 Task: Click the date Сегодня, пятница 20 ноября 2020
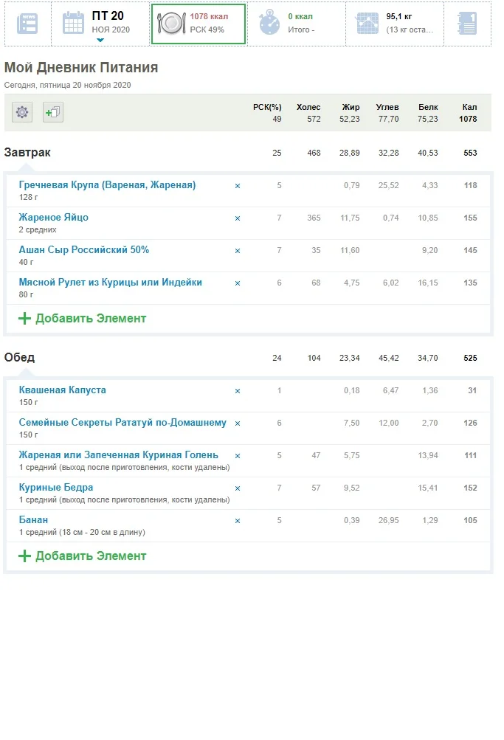67,85
